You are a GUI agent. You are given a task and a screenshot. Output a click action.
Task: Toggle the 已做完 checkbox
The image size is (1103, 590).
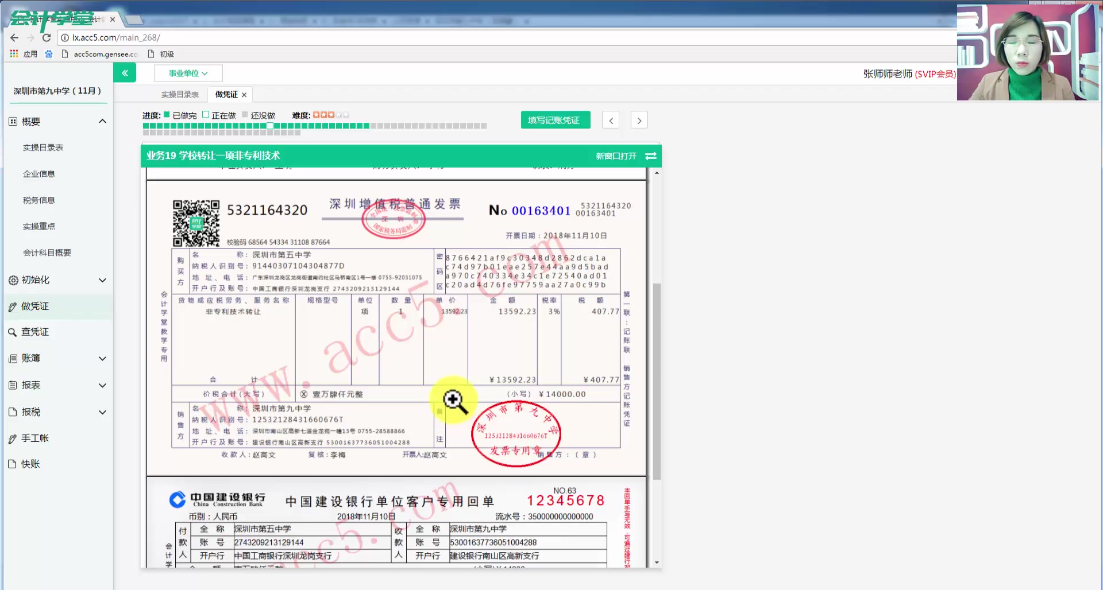pos(165,115)
